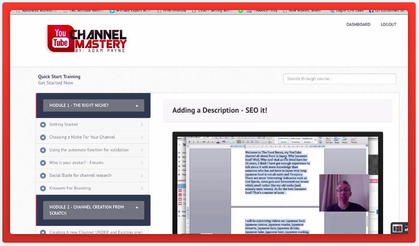Open the DASHBOARD menu link
The height and width of the screenshot is (246, 419).
(358, 24)
